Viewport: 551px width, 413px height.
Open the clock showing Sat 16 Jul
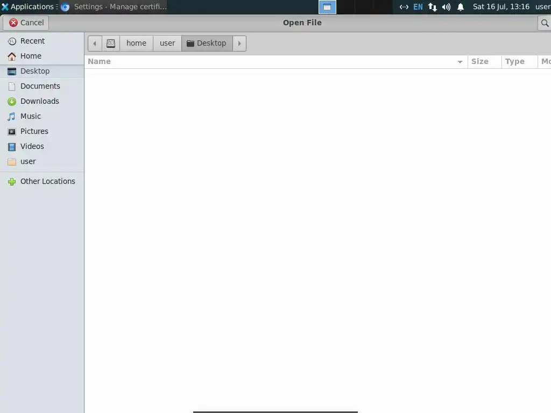[x=501, y=7]
